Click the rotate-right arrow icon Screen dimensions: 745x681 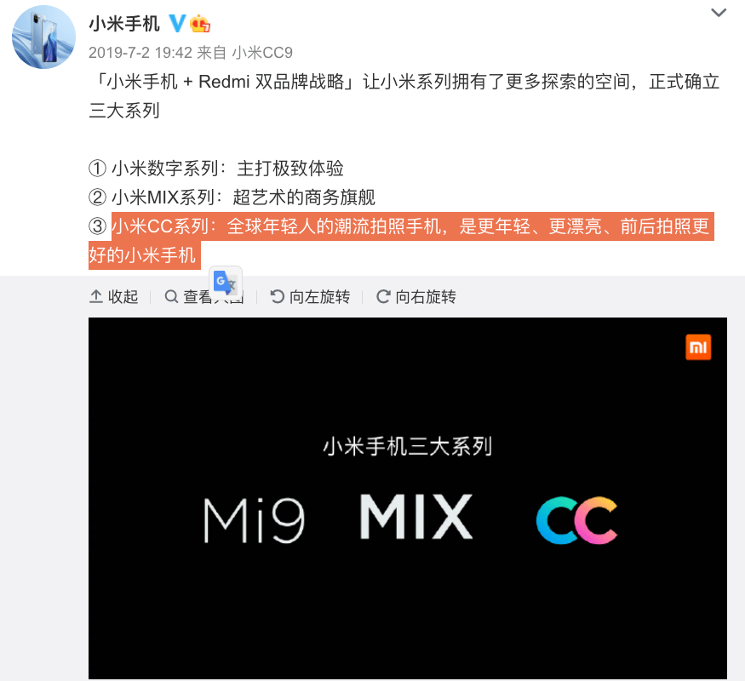(x=383, y=297)
